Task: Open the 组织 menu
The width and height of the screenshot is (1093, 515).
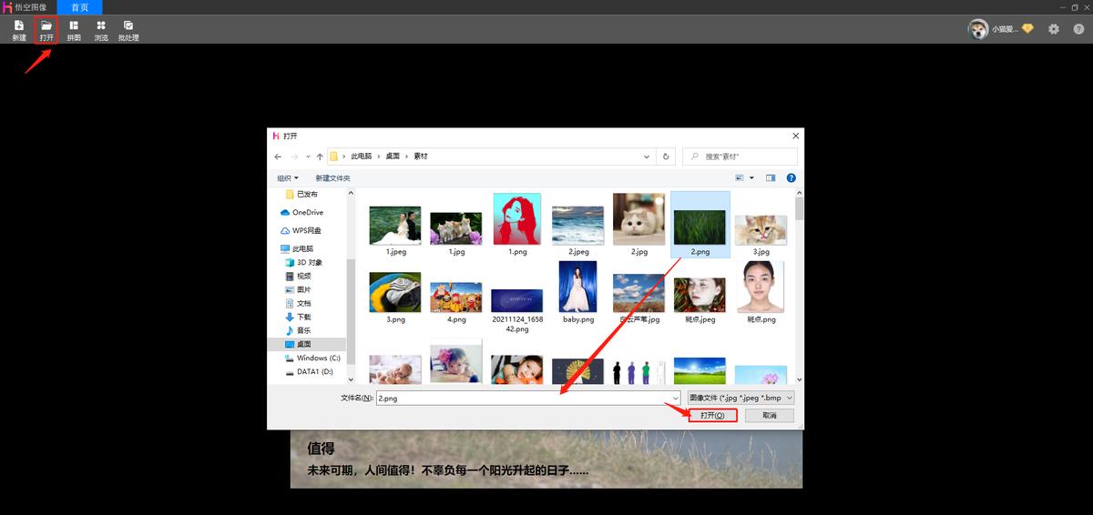Action: tap(288, 178)
